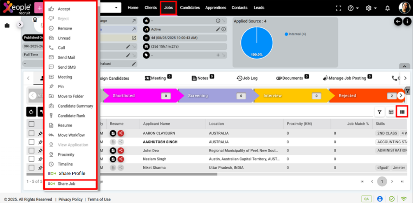The height and width of the screenshot is (203, 413).
Task: Click the Interview stage in the pipeline
Action: pyautogui.click(x=273, y=96)
